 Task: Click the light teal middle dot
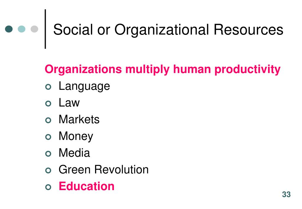coord(22,29)
